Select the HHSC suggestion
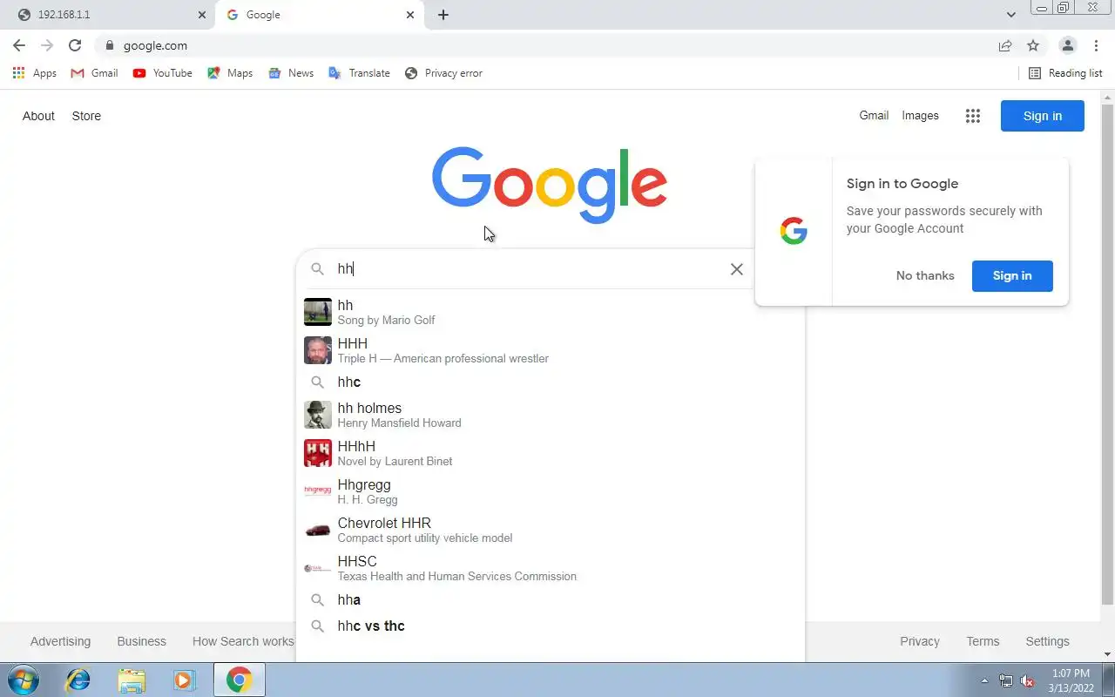This screenshot has height=697, width=1115. point(551,568)
